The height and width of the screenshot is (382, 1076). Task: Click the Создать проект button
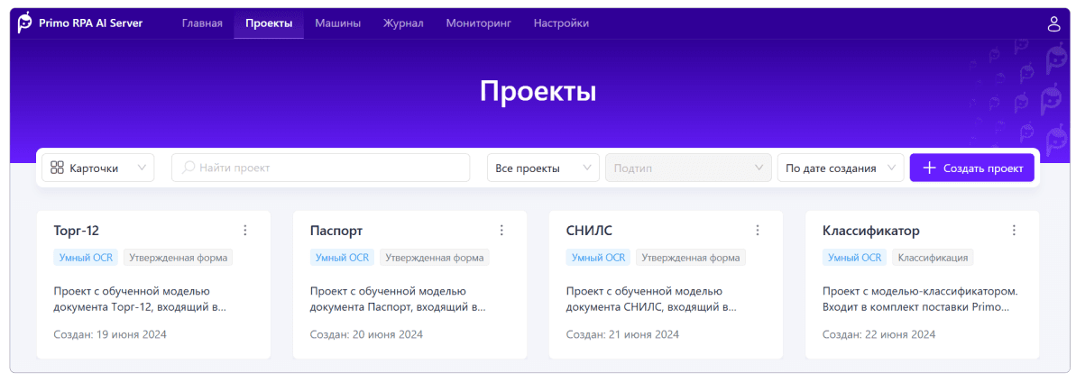point(971,168)
